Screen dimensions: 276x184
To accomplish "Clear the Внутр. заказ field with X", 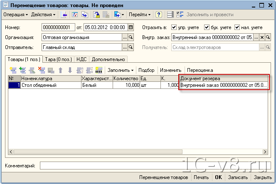I will coord(262,37).
